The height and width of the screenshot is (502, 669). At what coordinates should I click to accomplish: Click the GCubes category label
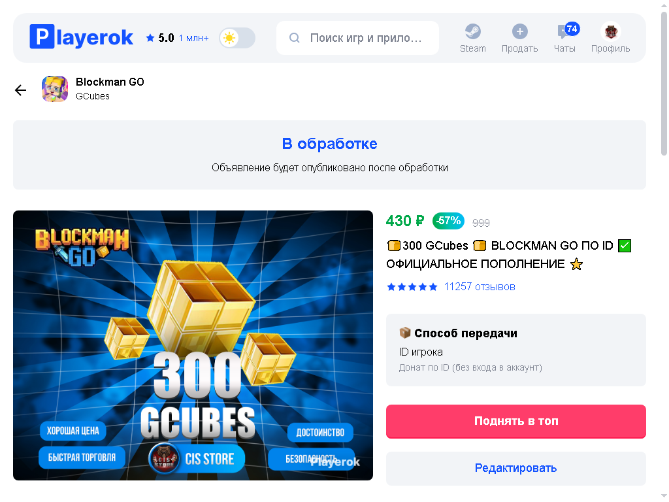click(93, 97)
